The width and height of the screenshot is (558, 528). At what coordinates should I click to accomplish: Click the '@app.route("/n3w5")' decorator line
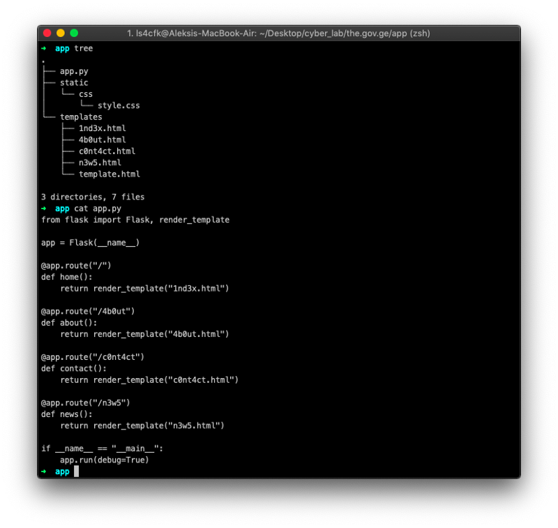pos(86,402)
